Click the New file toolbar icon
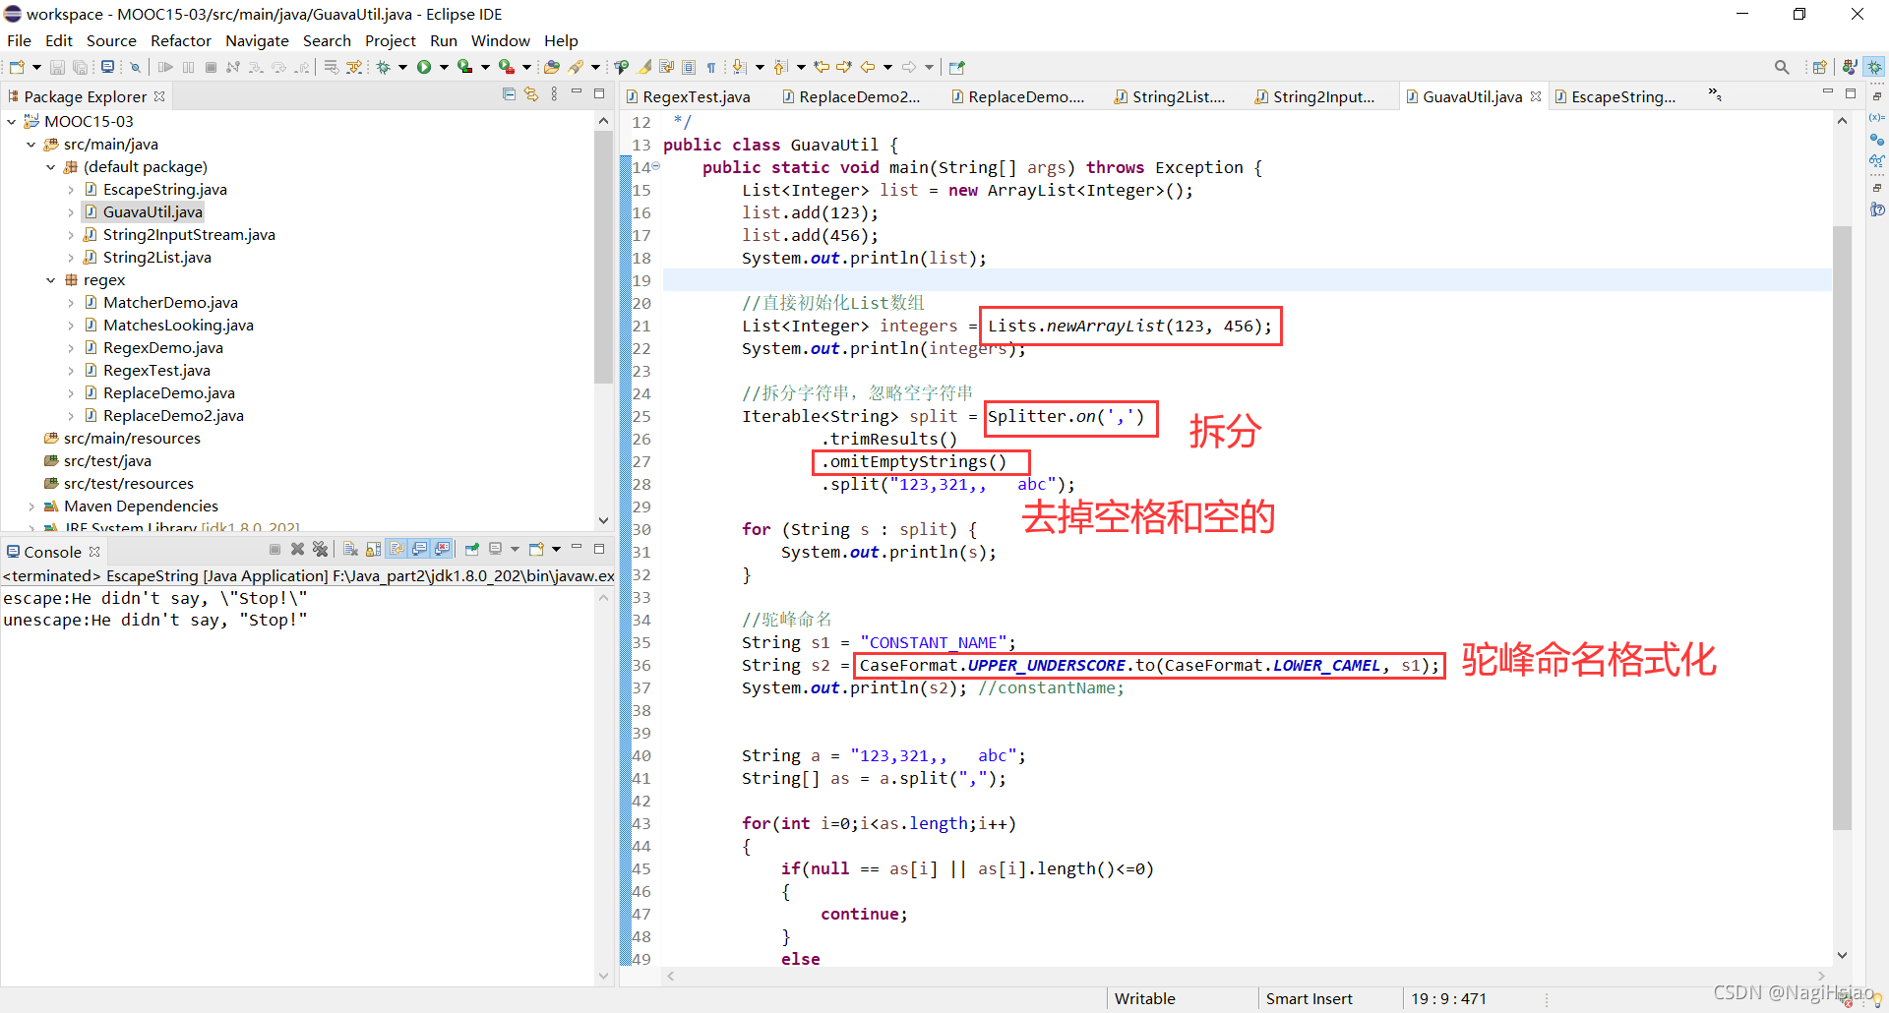This screenshot has width=1889, height=1013. pos(17,67)
